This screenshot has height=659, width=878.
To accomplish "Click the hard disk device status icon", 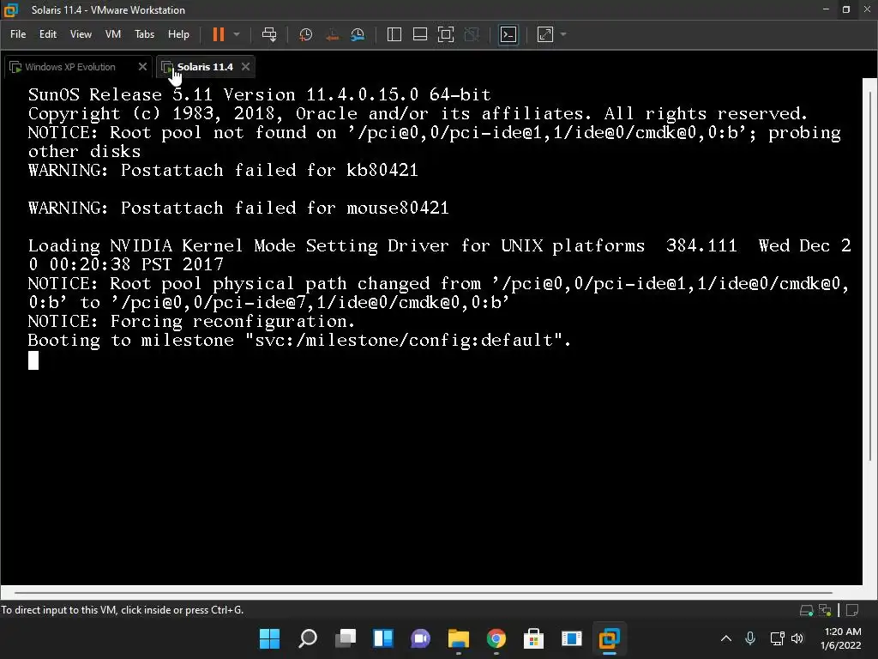I will click(806, 610).
